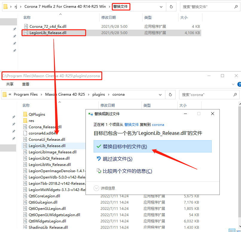Sort by 修改日期 column in upper window

point(109,18)
